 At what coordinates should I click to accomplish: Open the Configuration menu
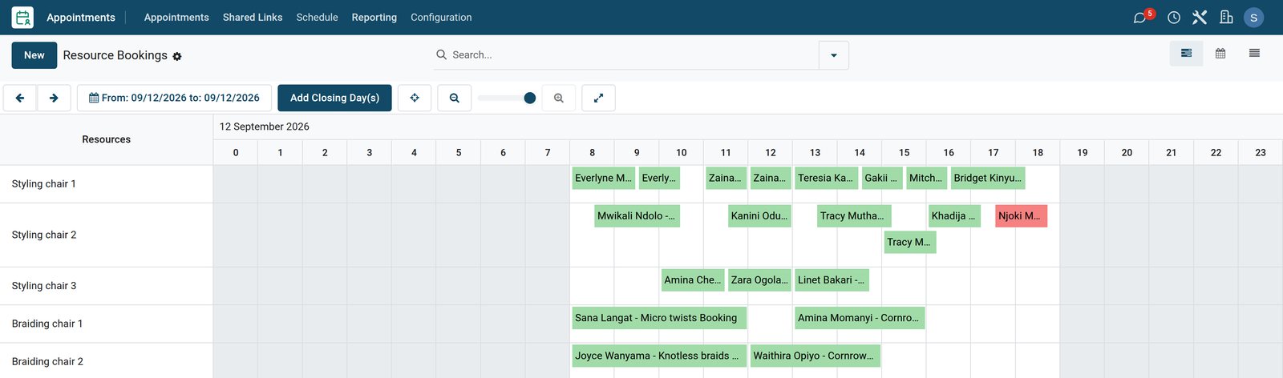click(x=441, y=17)
